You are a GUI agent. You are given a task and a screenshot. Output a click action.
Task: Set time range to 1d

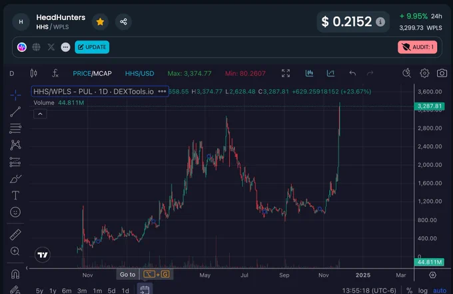(125, 290)
